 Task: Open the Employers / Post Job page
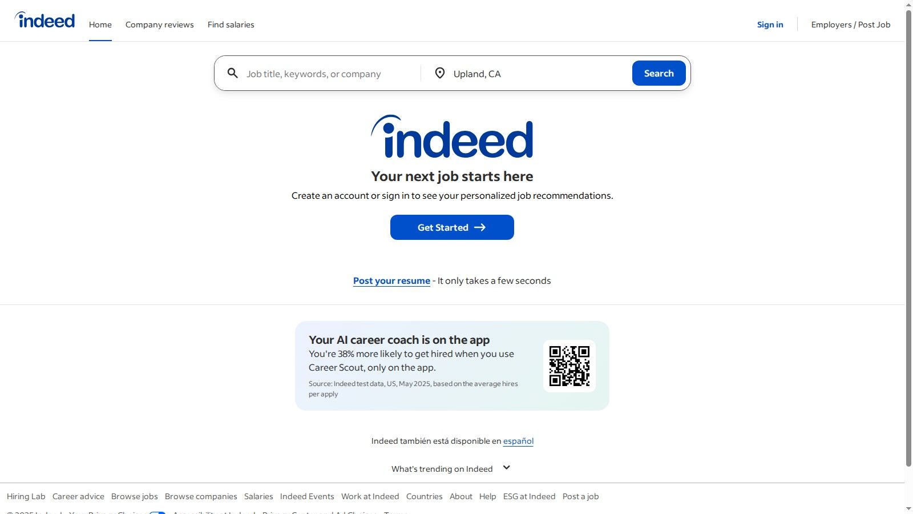[850, 25]
